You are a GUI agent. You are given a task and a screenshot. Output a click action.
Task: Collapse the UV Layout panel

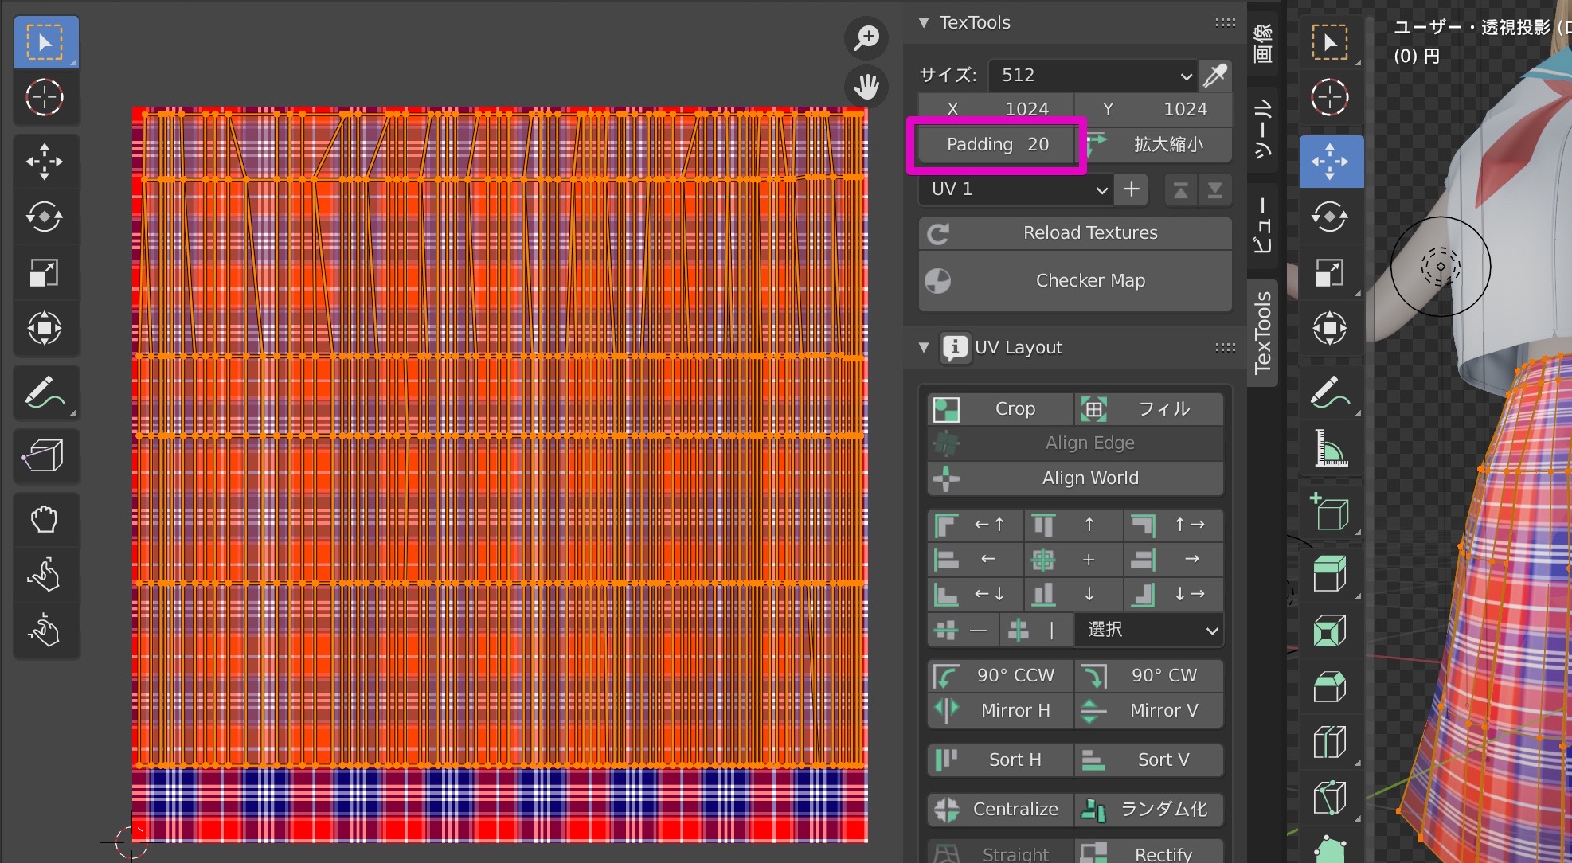(x=924, y=347)
